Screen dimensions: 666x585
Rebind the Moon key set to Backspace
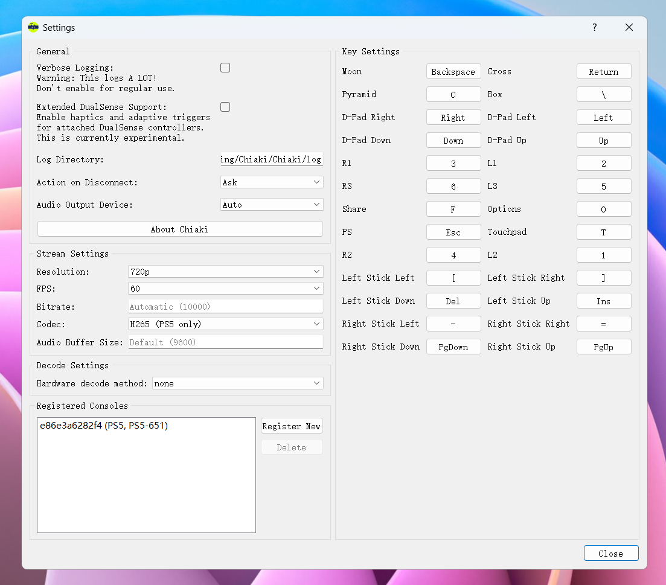(x=453, y=72)
